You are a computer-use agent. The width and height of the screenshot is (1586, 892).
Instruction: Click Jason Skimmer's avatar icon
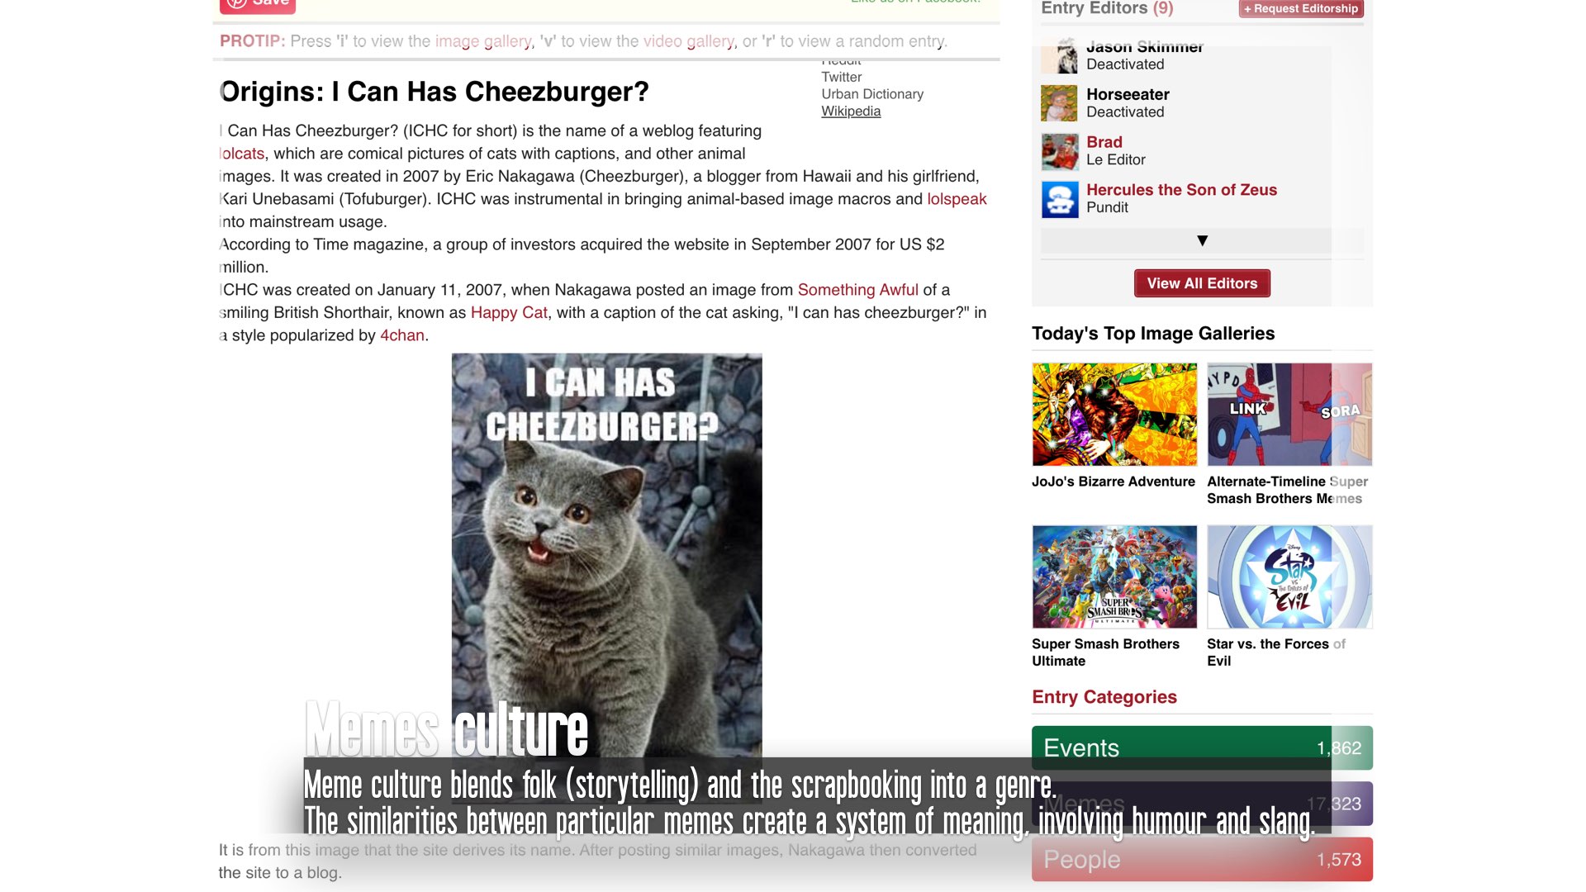tap(1059, 56)
